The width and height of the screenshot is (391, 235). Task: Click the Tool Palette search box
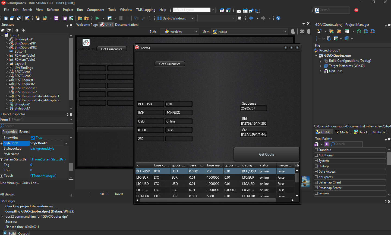(346, 144)
